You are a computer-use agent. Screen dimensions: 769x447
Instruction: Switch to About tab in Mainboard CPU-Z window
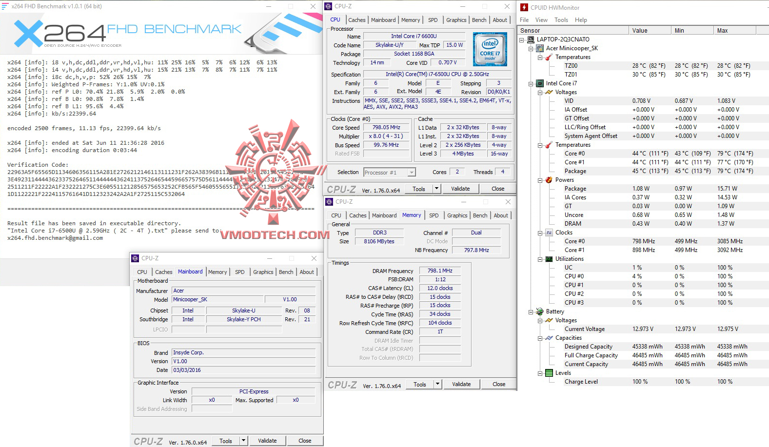pos(307,272)
